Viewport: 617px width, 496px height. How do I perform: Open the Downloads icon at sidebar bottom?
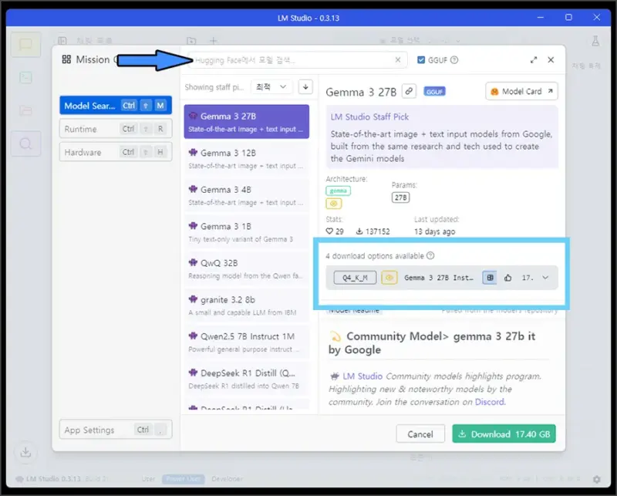[x=25, y=452]
